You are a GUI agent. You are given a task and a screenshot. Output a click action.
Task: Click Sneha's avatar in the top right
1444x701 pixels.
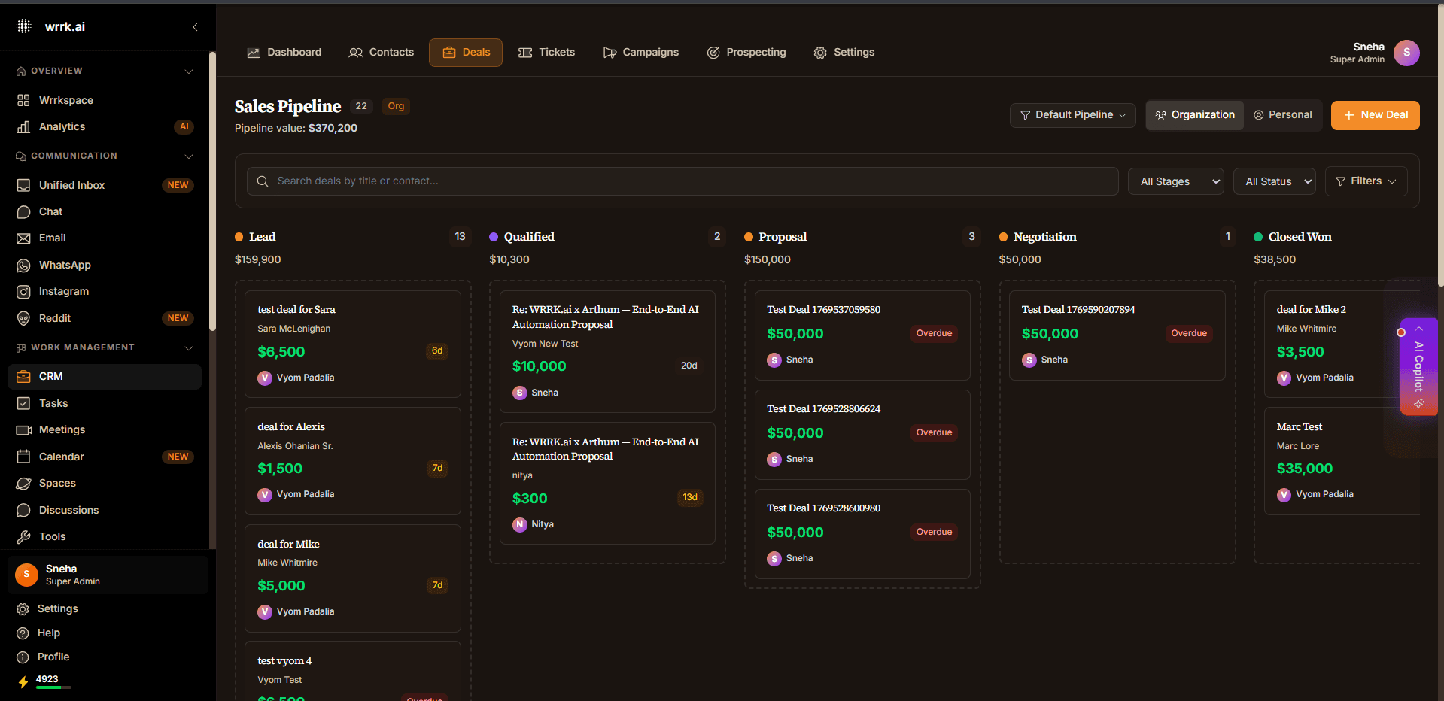pyautogui.click(x=1406, y=53)
